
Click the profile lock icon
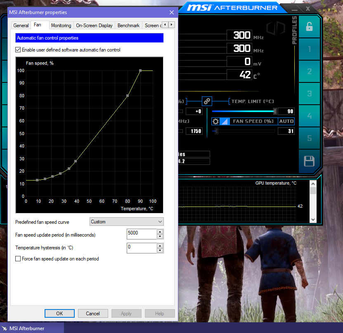tap(309, 27)
